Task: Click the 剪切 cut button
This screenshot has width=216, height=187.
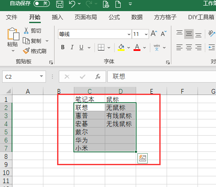Action: click(33, 30)
